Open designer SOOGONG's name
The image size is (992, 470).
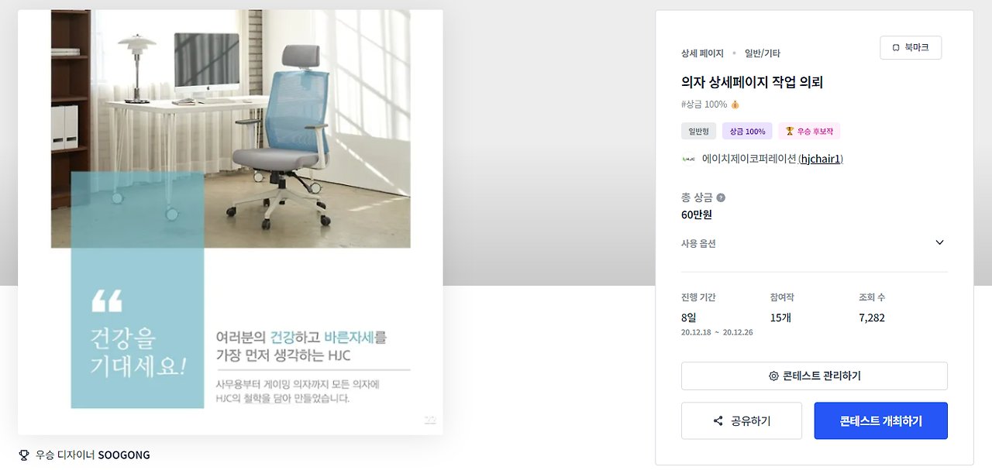pyautogui.click(x=124, y=455)
